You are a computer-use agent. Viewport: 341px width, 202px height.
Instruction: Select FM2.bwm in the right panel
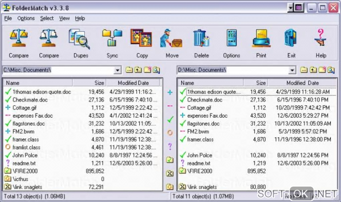point(198,131)
